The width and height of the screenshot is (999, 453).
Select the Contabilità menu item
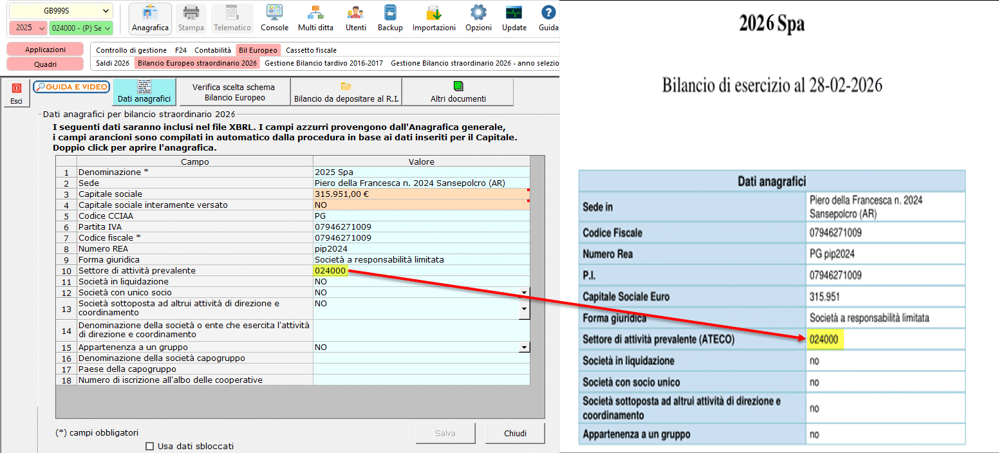pyautogui.click(x=212, y=50)
